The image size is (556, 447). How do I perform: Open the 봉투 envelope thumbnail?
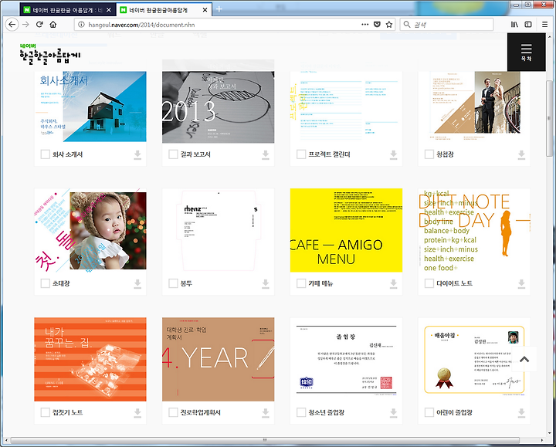218,230
